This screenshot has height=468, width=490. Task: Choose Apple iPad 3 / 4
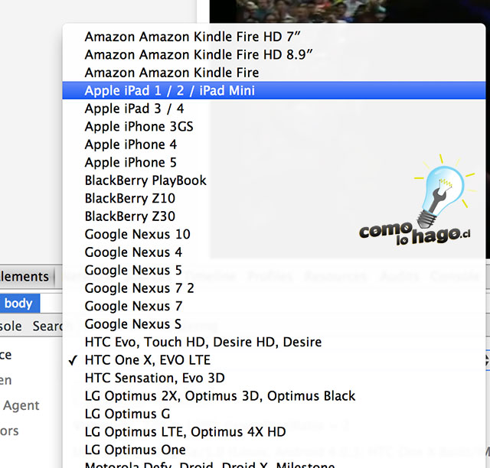[x=135, y=109]
